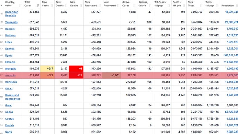
Task: Click Libya cases per million 69,923
Action: [166, 42]
